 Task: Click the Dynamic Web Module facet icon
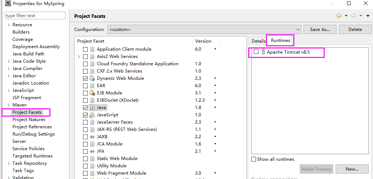pyautogui.click(x=92, y=78)
